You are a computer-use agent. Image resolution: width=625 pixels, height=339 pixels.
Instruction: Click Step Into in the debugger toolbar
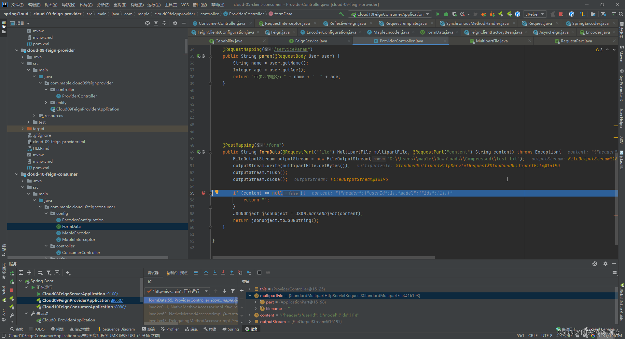(x=215, y=273)
